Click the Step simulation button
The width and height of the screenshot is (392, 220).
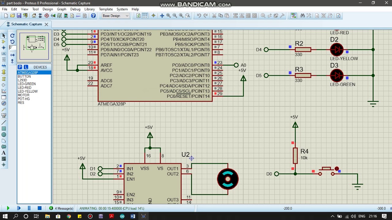(19, 208)
